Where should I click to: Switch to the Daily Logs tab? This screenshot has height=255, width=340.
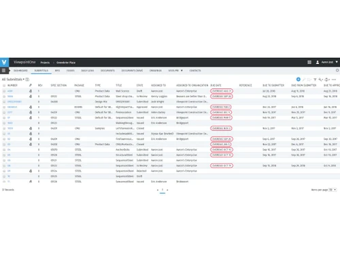click(x=88, y=71)
